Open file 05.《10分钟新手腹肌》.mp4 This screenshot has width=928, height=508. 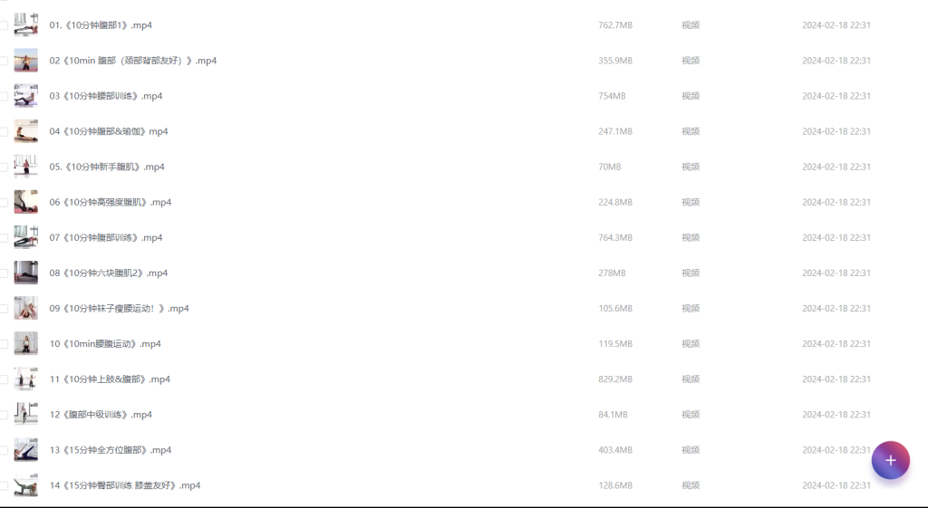[107, 167]
